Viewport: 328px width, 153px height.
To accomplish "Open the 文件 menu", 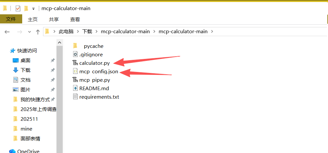I will 11,19.
